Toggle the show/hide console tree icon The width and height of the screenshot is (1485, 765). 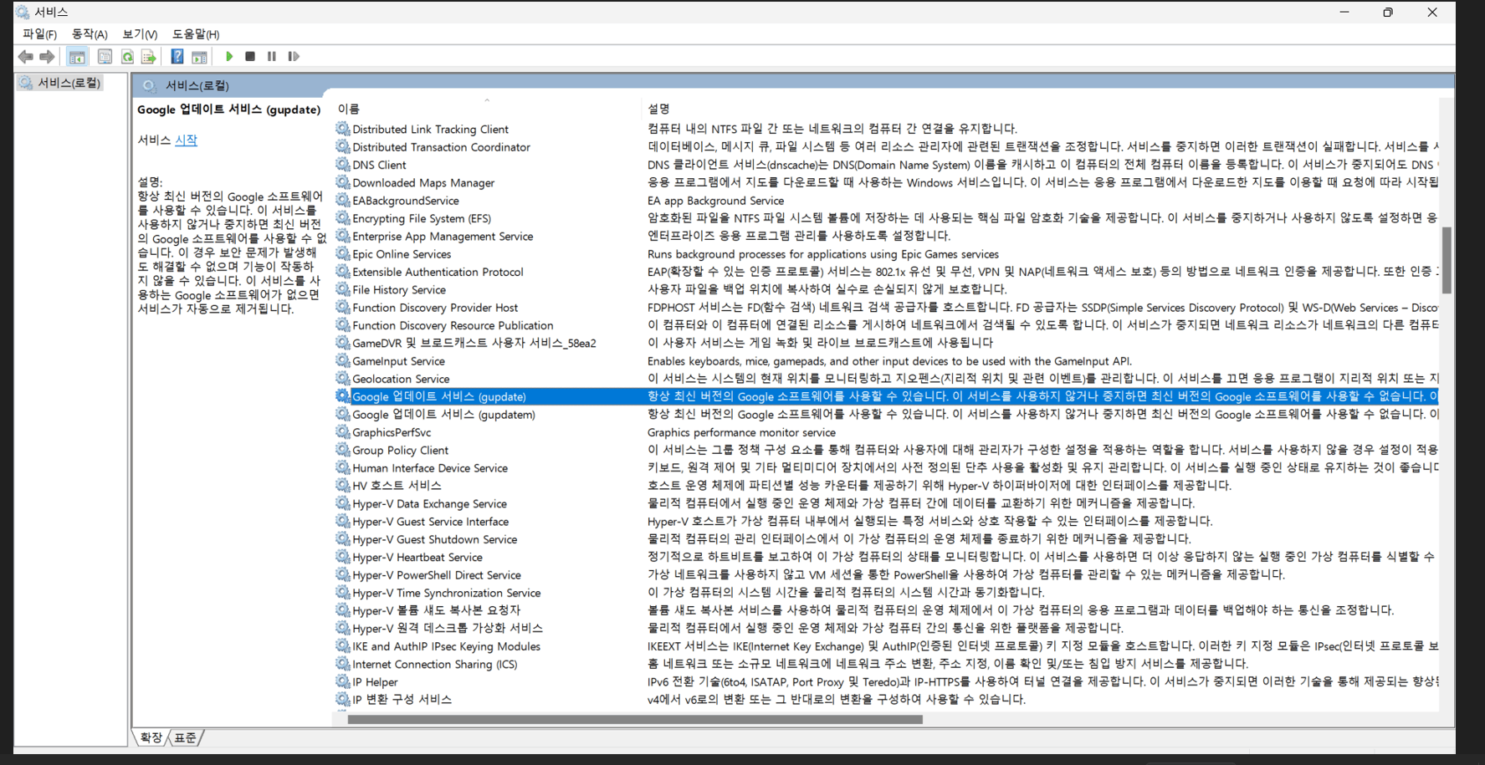click(x=77, y=57)
